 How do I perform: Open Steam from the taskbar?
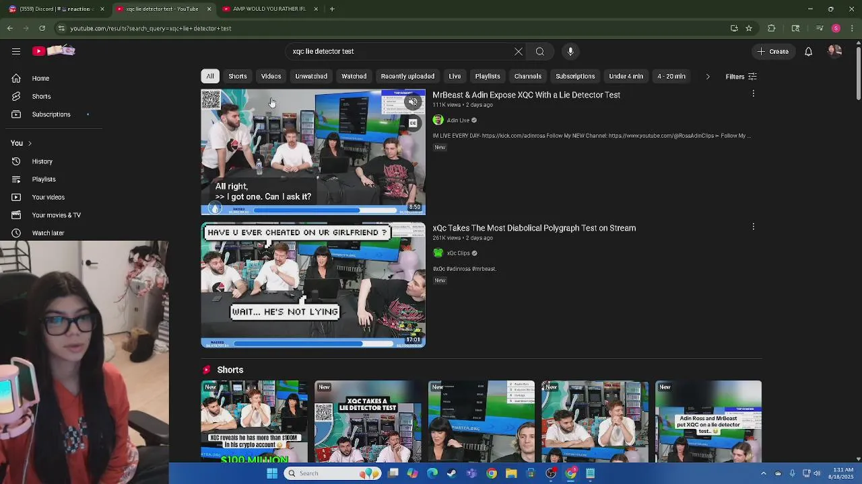(x=451, y=473)
